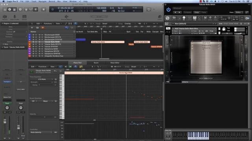252x141 pixels.
Task: Toggle green MIDI Out button in piano roll
Action: coord(70,67)
